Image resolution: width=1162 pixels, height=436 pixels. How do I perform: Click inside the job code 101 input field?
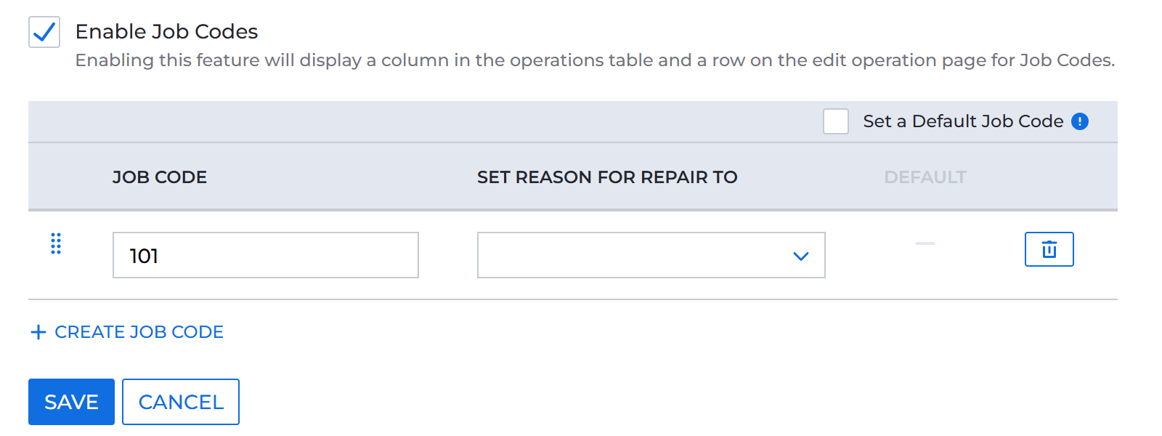[x=265, y=255]
